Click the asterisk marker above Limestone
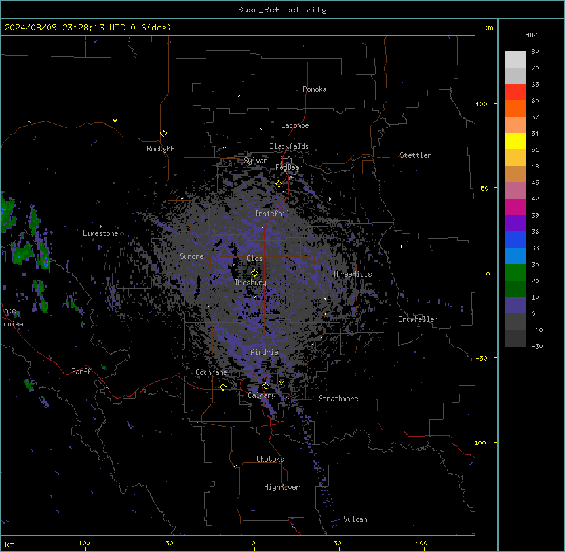The width and height of the screenshot is (565, 552). [x=100, y=227]
